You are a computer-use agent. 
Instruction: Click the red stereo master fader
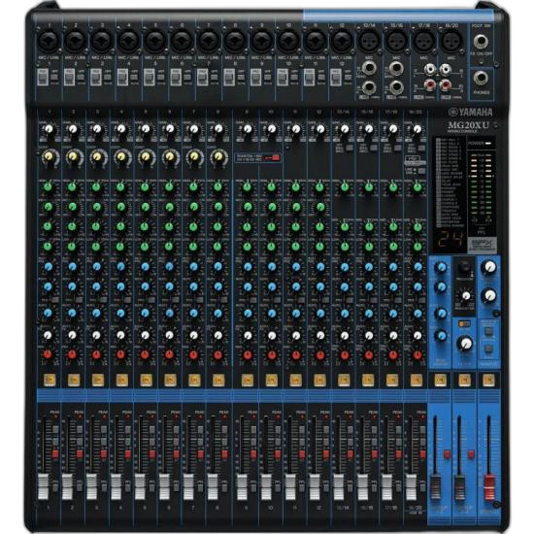click(x=489, y=486)
